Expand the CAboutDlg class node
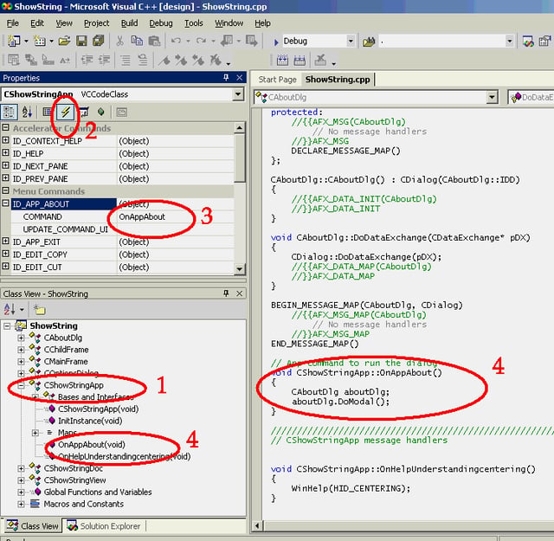This screenshot has height=541, width=554. point(21,338)
